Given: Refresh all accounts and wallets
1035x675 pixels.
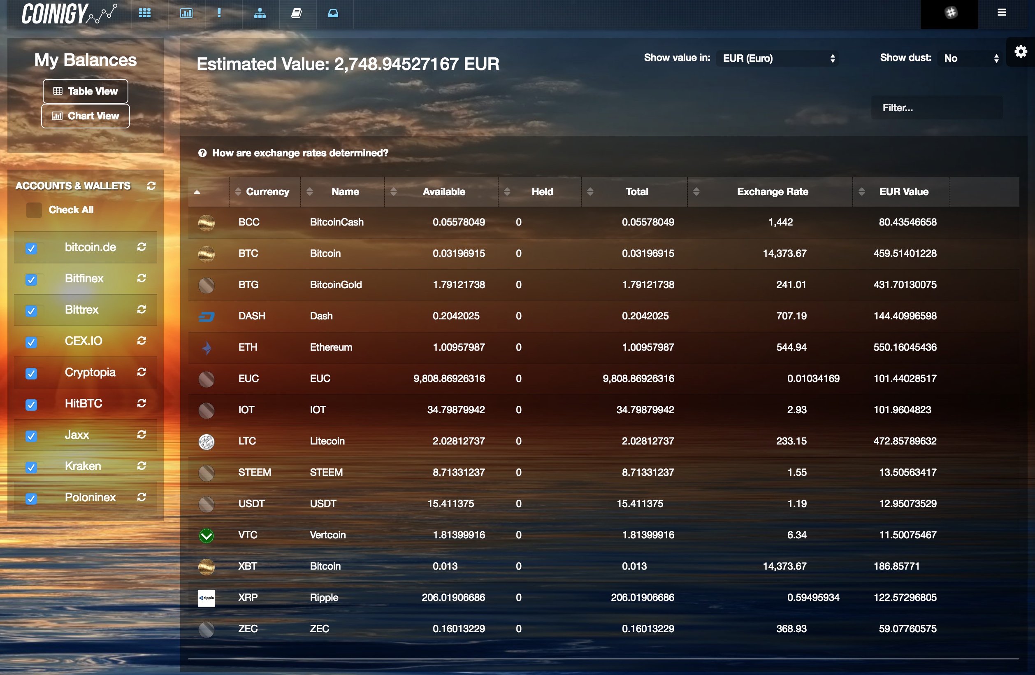Looking at the screenshot, I should point(151,186).
